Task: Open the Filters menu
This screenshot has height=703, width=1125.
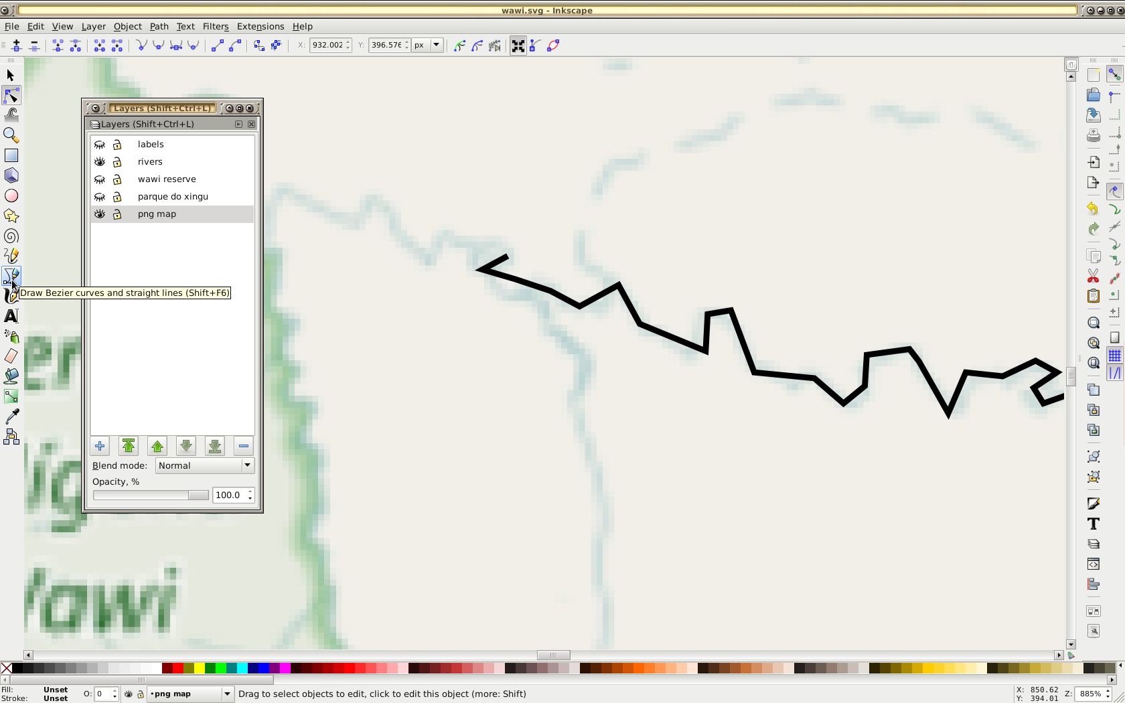Action: 216,27
